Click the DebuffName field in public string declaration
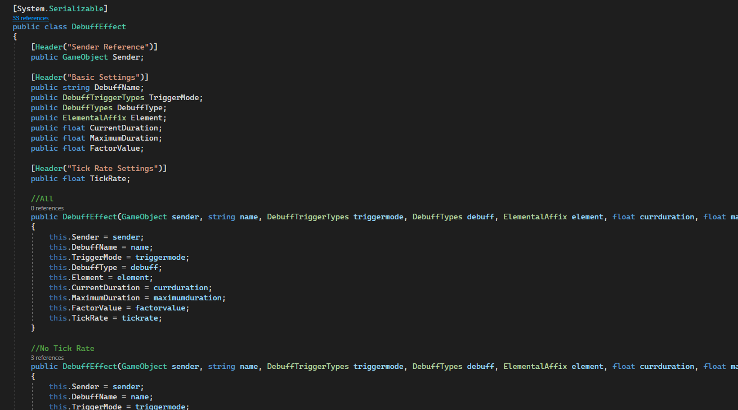Viewport: 738px width, 410px height. tap(117, 88)
